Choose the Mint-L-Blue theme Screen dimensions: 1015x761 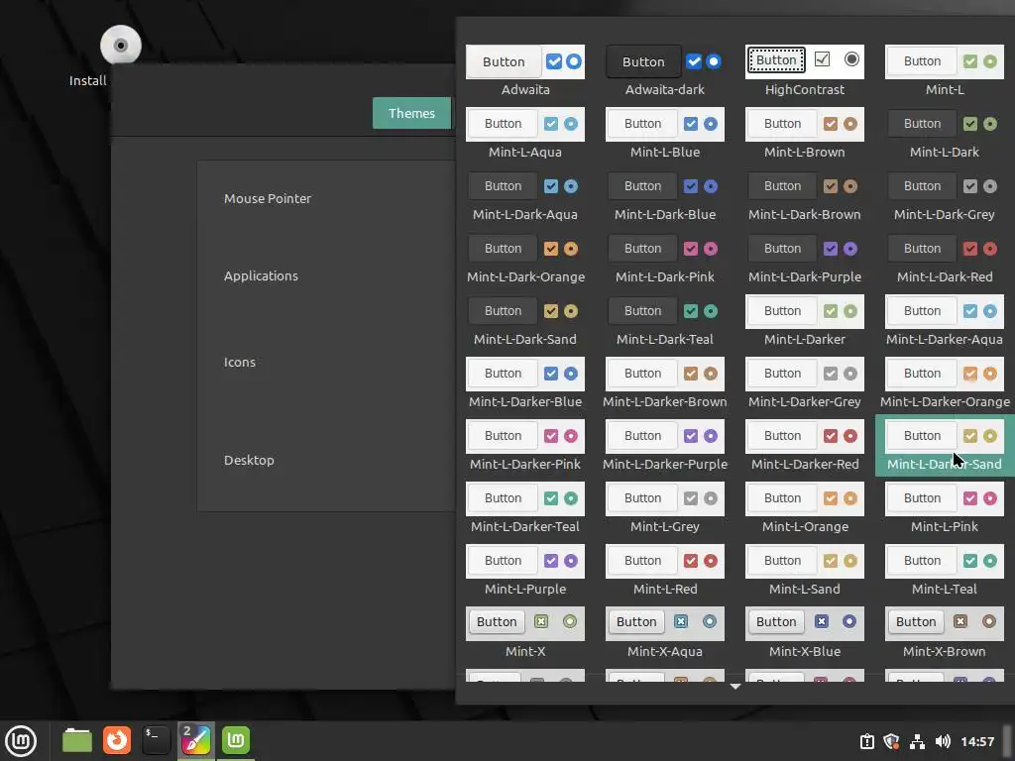pos(665,134)
